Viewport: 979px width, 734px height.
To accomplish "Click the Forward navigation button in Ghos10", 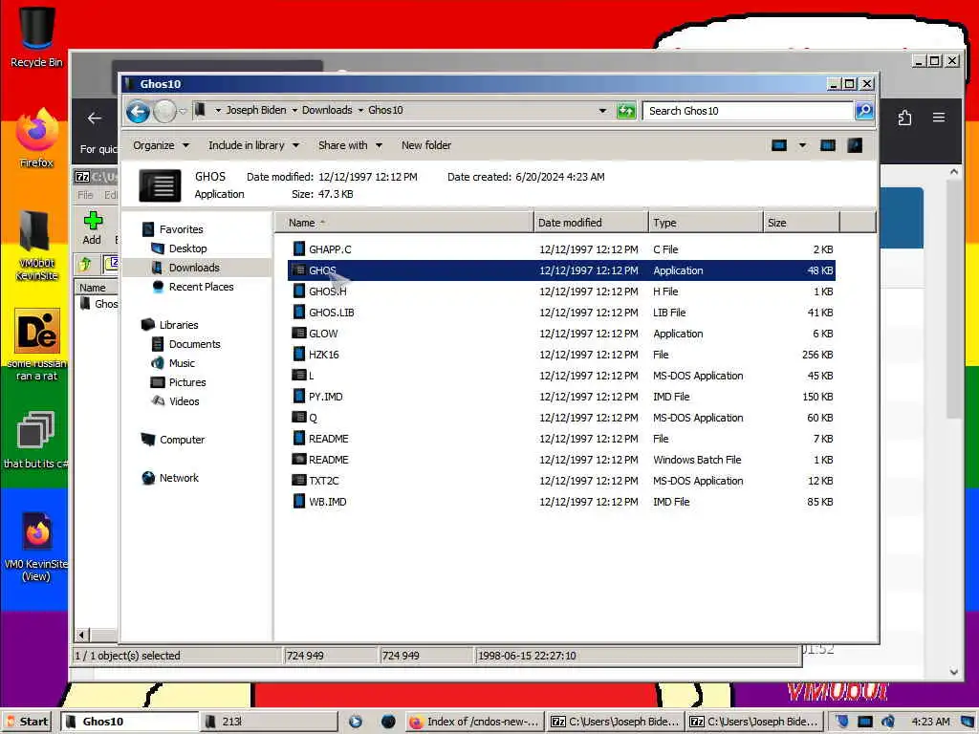I will tap(164, 112).
